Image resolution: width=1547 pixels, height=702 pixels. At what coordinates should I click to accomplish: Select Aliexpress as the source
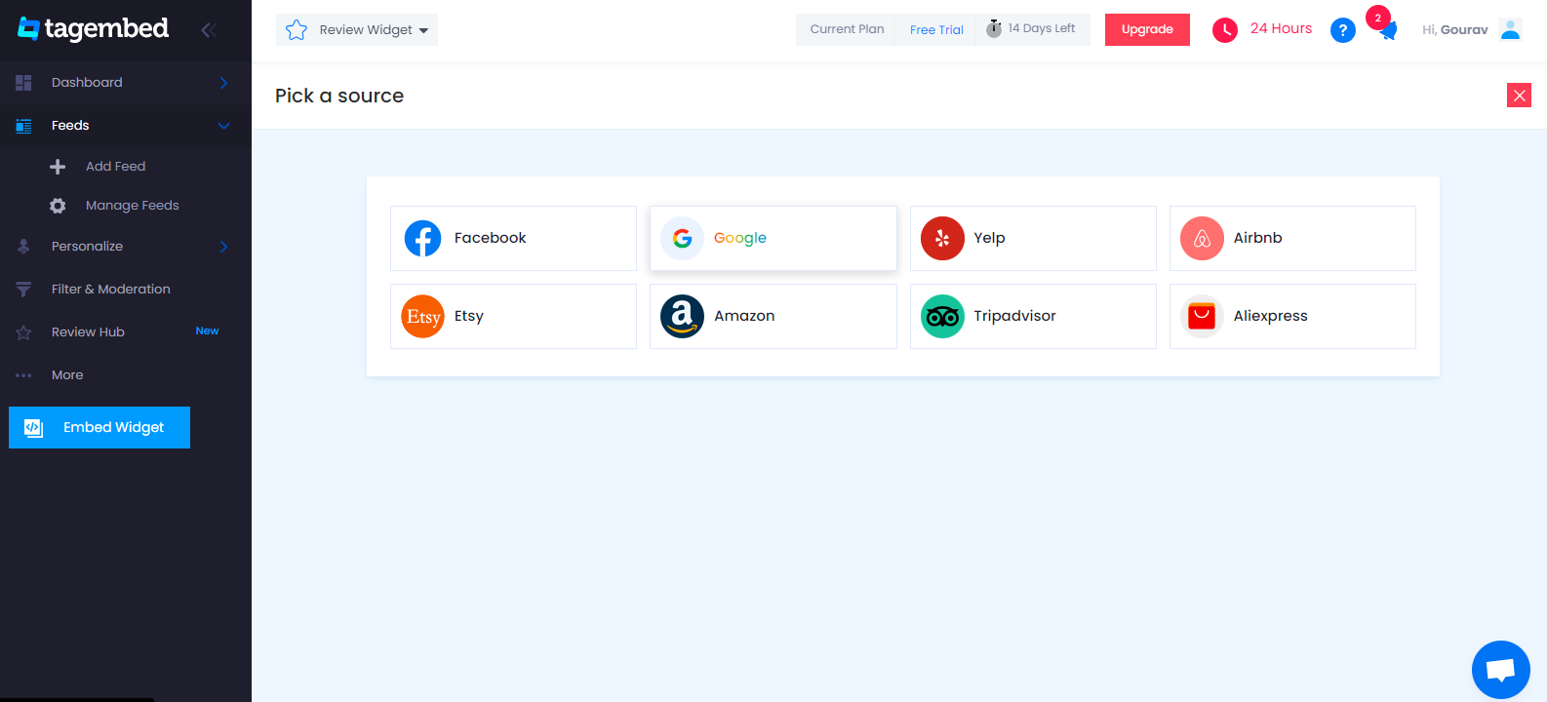[x=1292, y=316]
